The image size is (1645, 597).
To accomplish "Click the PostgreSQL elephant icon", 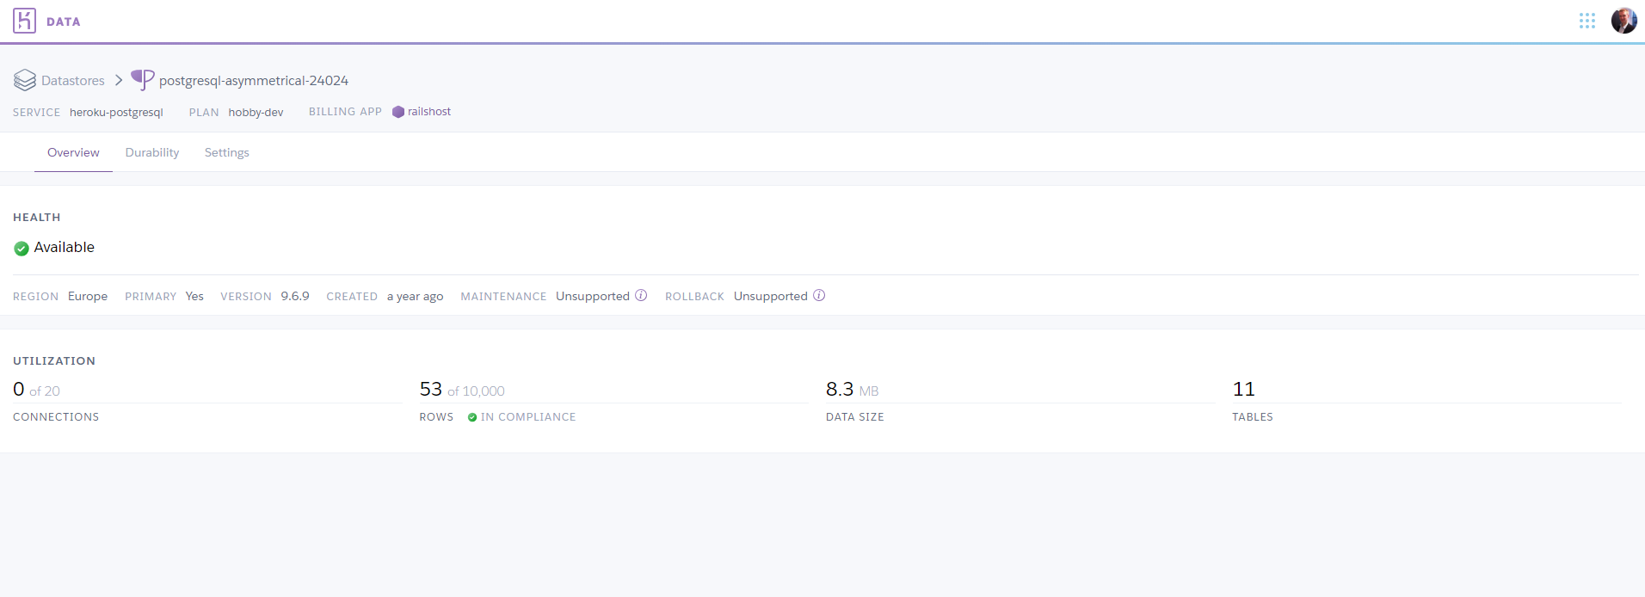I will point(143,79).
